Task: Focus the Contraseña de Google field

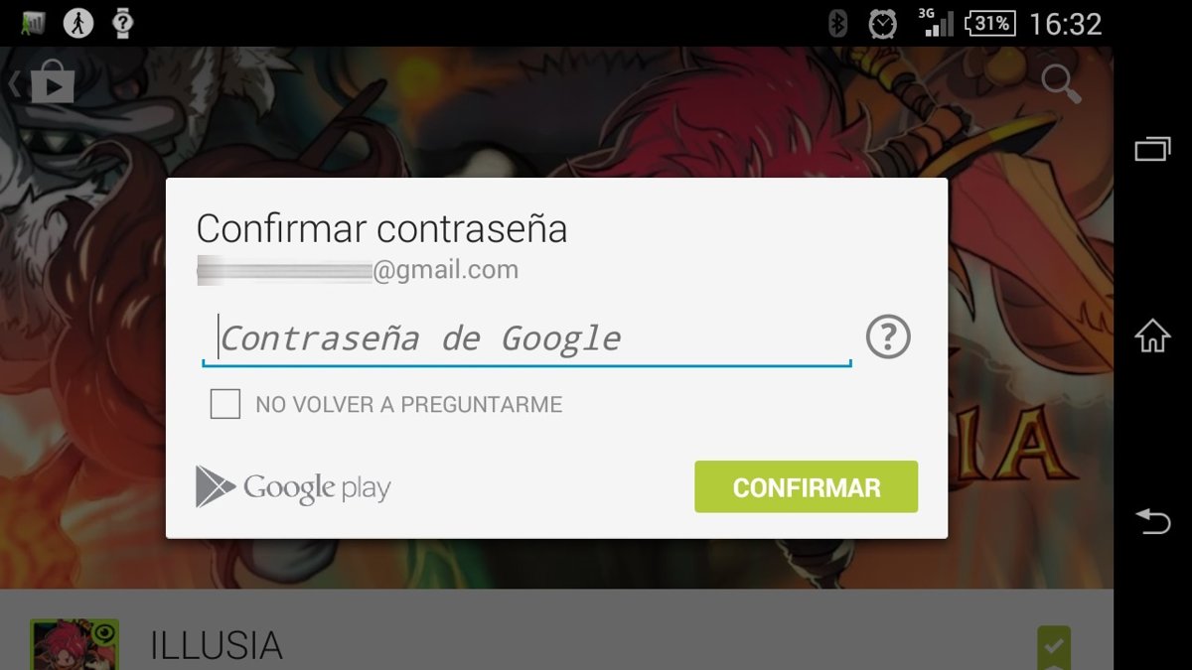Action: [526, 338]
